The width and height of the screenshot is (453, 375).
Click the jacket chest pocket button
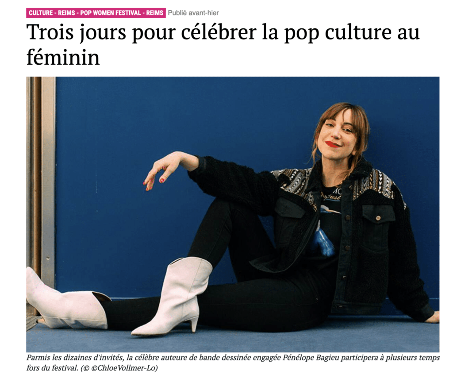[378, 217]
